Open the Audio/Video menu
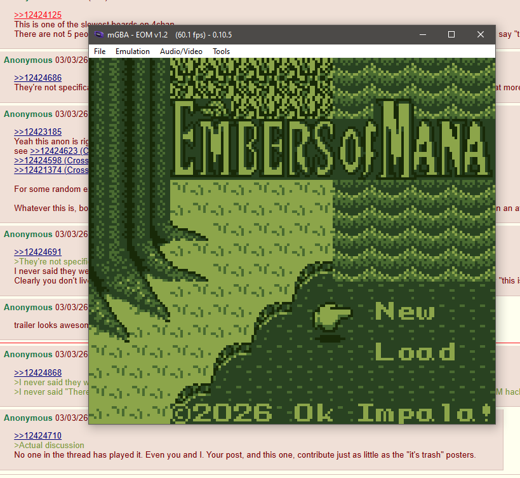The height and width of the screenshot is (478, 520). (181, 51)
